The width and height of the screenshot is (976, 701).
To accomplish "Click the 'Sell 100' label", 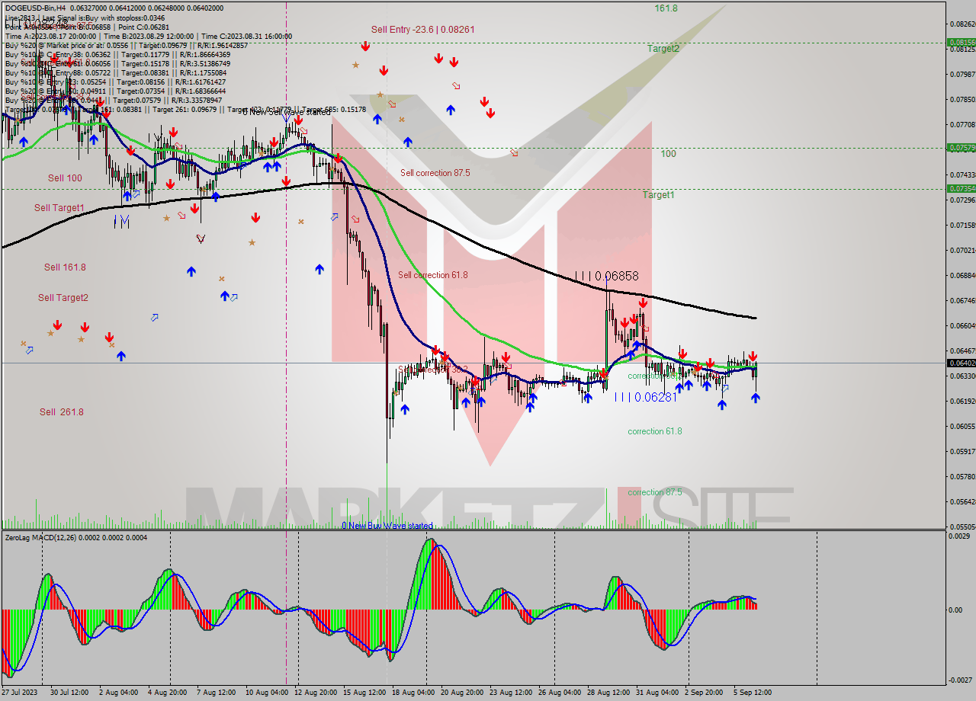I will pyautogui.click(x=65, y=178).
